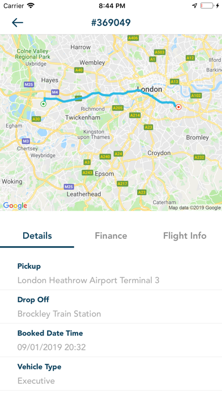This screenshot has height=394, width=222.
Task: Tap the battery indicator in status bar
Action: pos(207,6)
